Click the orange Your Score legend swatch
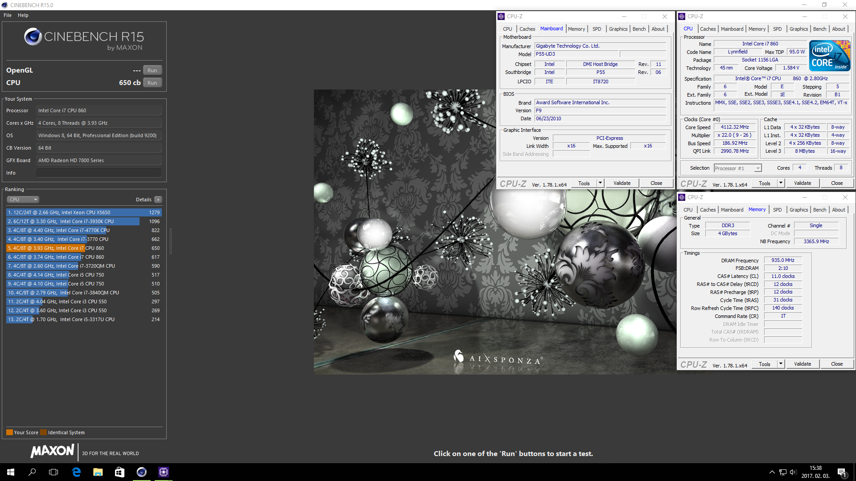Image resolution: width=856 pixels, height=481 pixels. click(10, 432)
